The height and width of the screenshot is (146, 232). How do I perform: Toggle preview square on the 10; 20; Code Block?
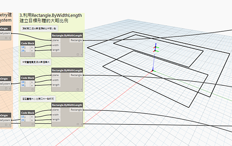point(33,54)
